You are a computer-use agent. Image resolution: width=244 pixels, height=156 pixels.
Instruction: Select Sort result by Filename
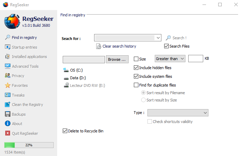click(x=143, y=92)
